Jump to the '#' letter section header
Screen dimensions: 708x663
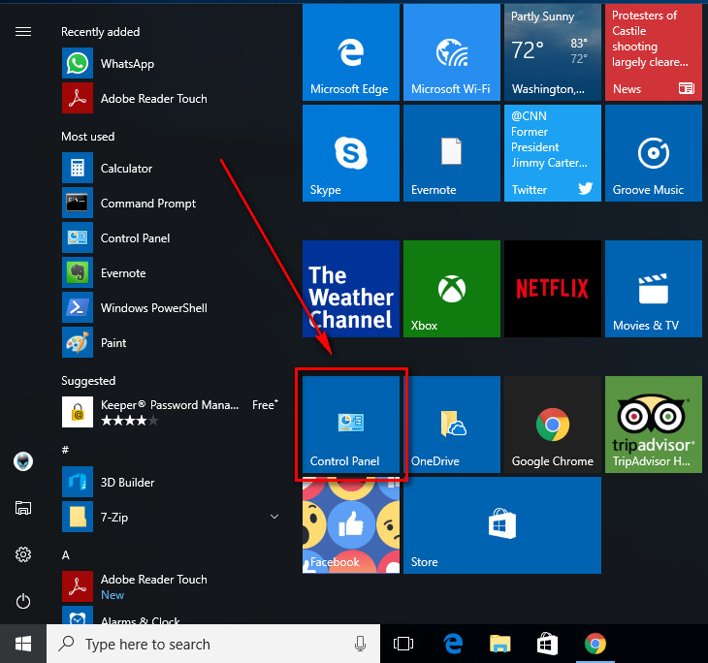[x=66, y=450]
